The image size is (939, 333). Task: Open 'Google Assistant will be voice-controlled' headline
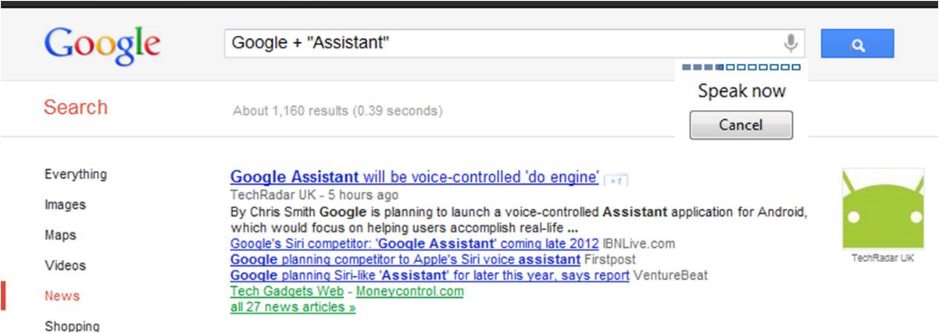pos(414,177)
